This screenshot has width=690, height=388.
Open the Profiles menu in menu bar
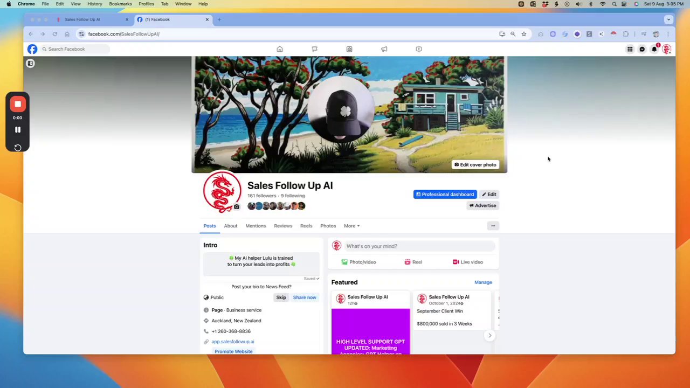pos(146,4)
